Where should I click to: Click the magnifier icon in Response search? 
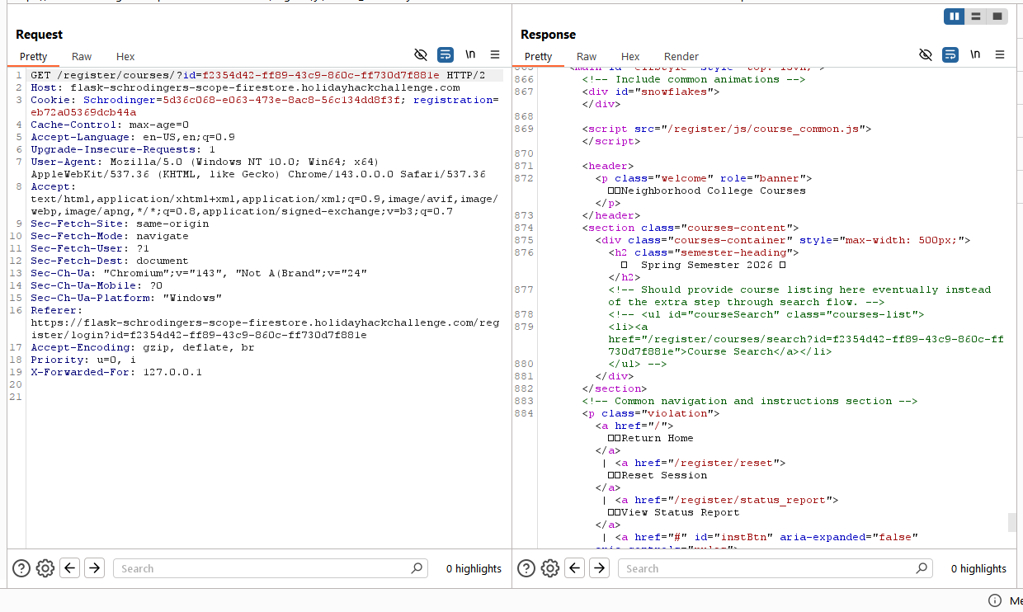coord(922,568)
